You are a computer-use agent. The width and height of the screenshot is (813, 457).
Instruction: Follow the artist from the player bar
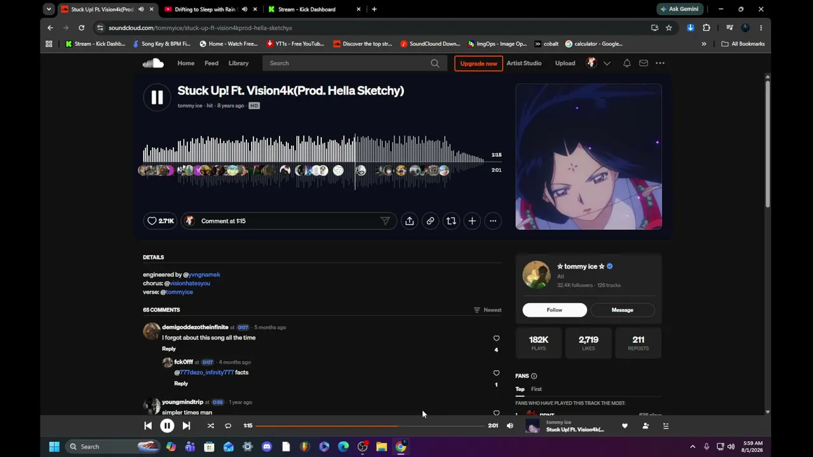[x=645, y=426]
